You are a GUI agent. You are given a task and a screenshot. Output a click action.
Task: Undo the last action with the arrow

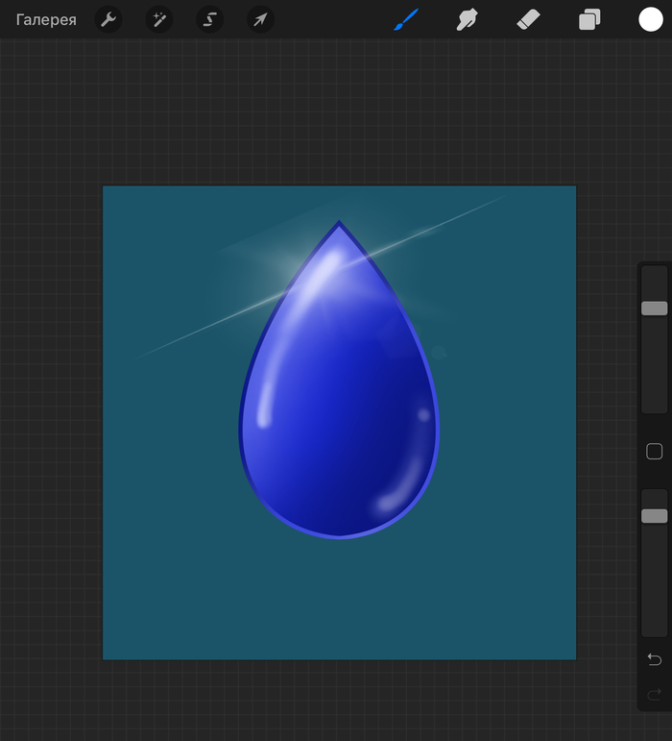coord(654,659)
